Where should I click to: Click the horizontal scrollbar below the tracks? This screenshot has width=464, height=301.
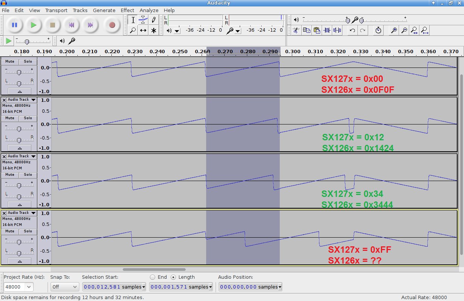(x=154, y=269)
